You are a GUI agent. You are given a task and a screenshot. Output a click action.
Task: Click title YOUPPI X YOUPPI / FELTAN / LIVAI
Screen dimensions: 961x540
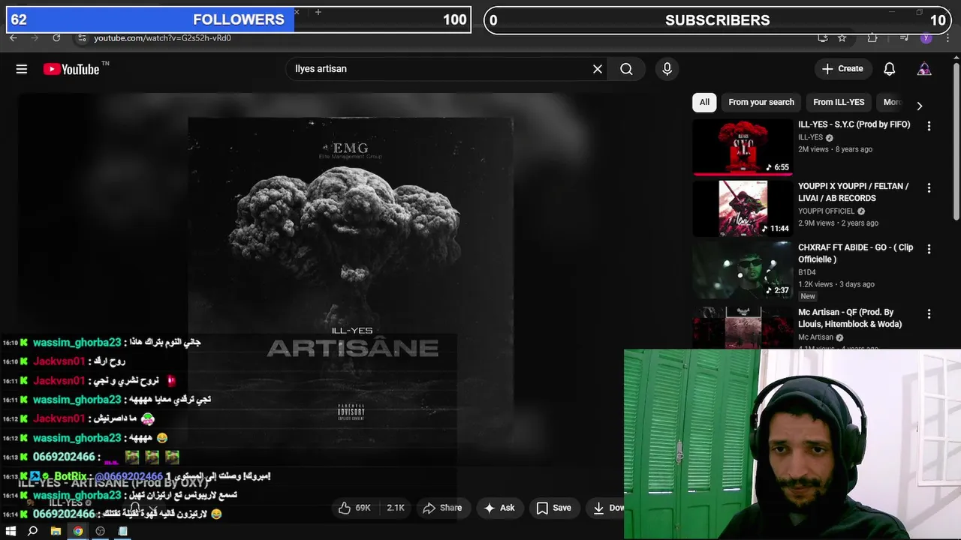pos(854,192)
